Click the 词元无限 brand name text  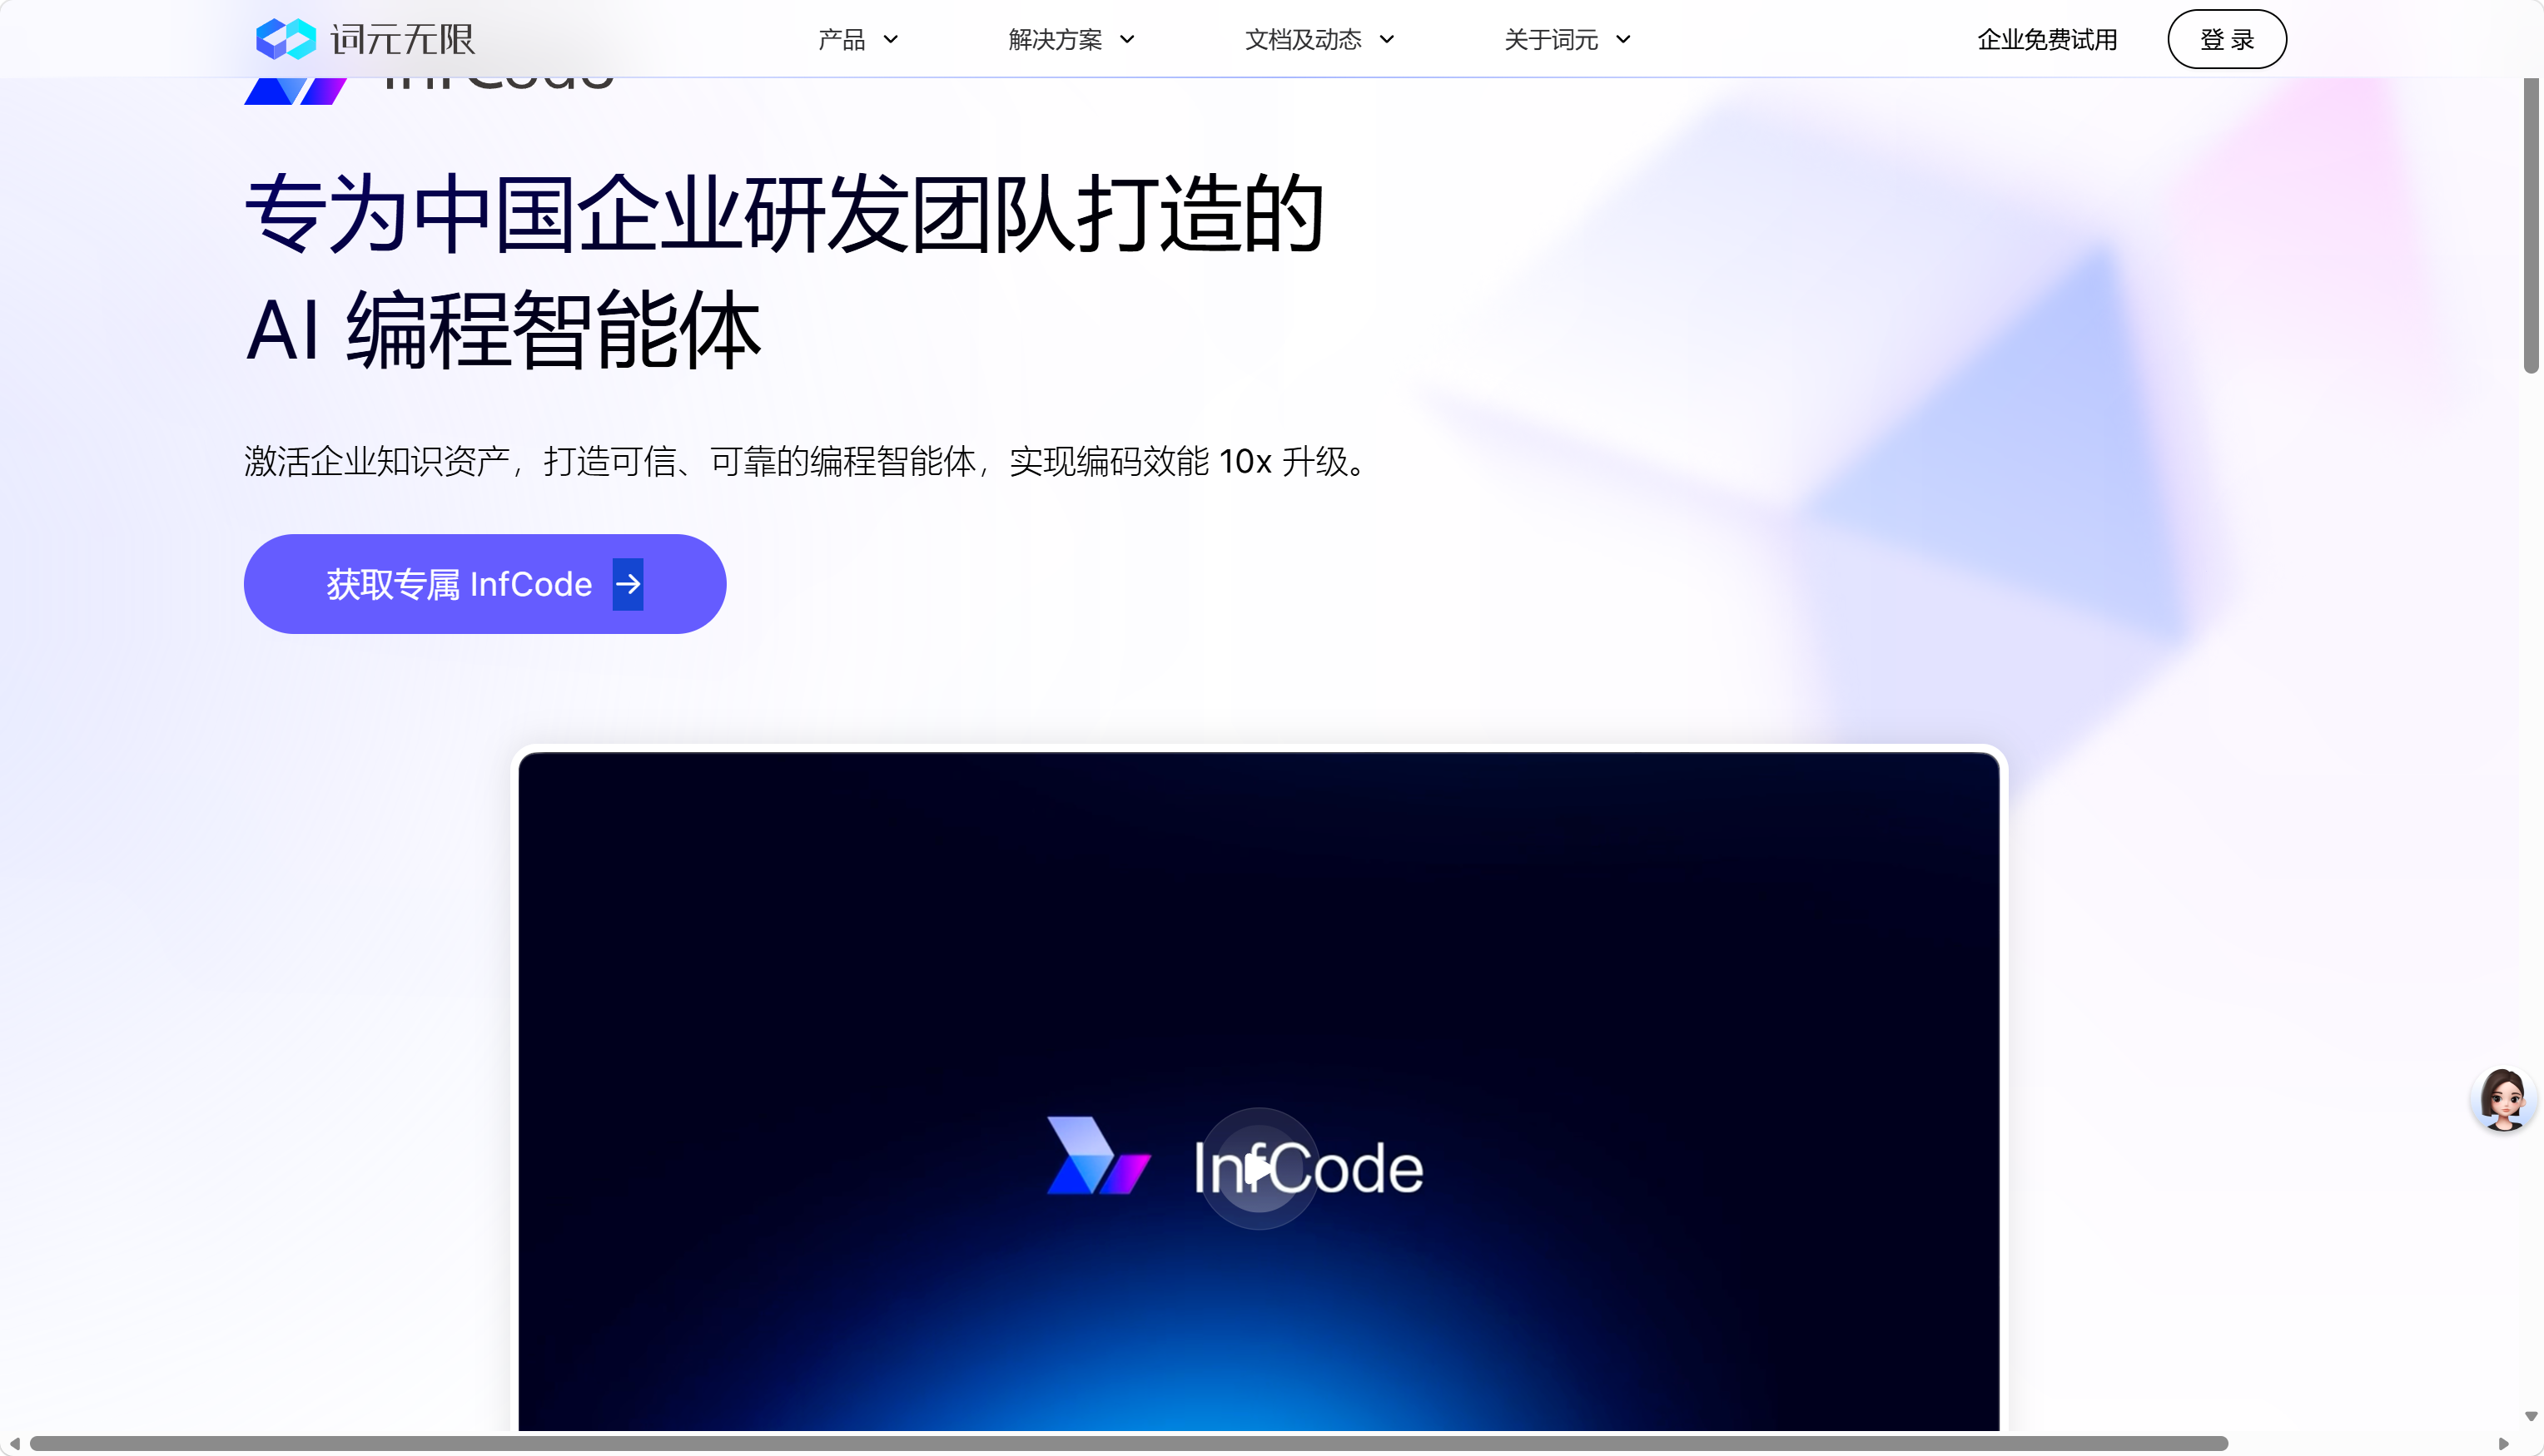[402, 40]
